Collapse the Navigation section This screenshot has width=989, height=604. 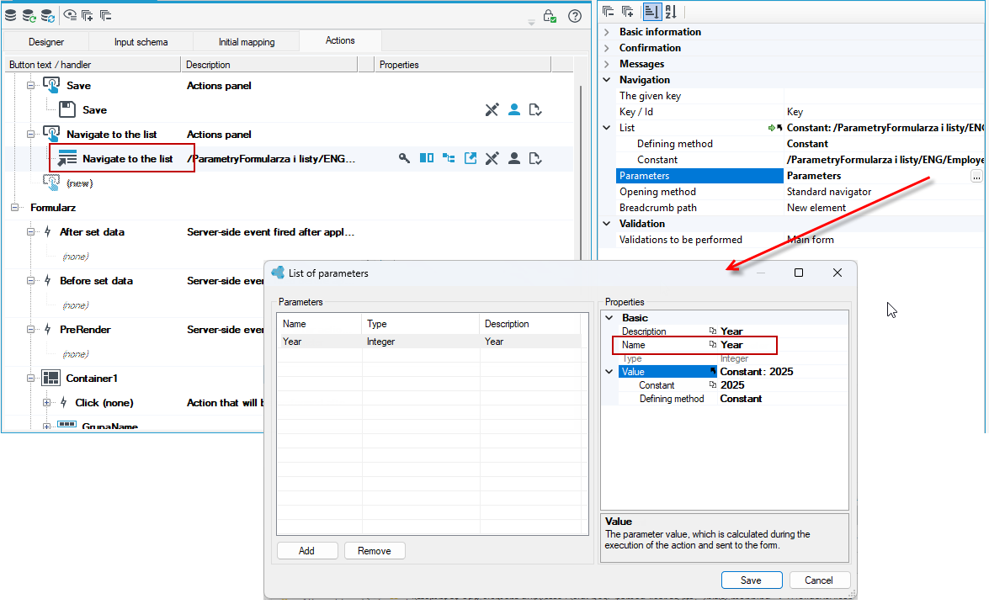click(x=607, y=79)
